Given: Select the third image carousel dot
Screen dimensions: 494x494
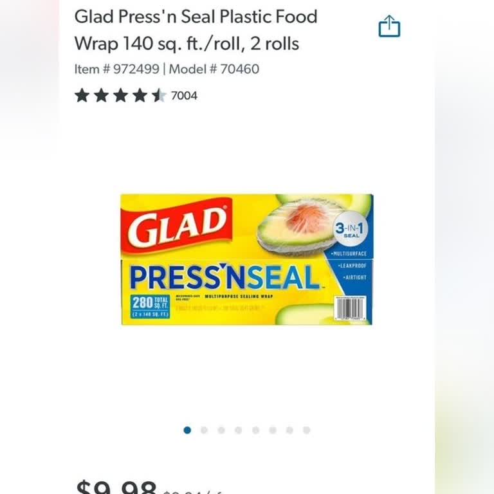Looking at the screenshot, I should pos(221,430).
